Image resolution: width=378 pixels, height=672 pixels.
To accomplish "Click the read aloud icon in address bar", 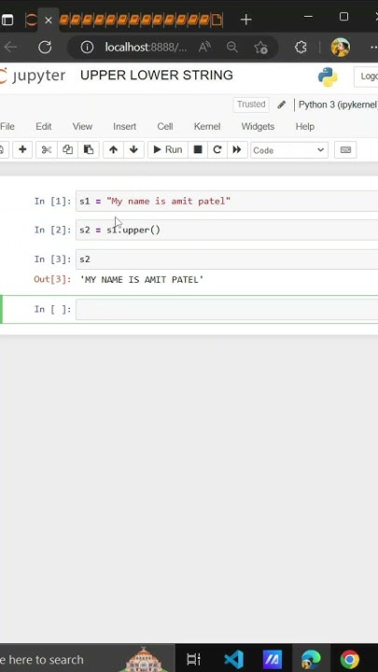I will [x=204, y=48].
